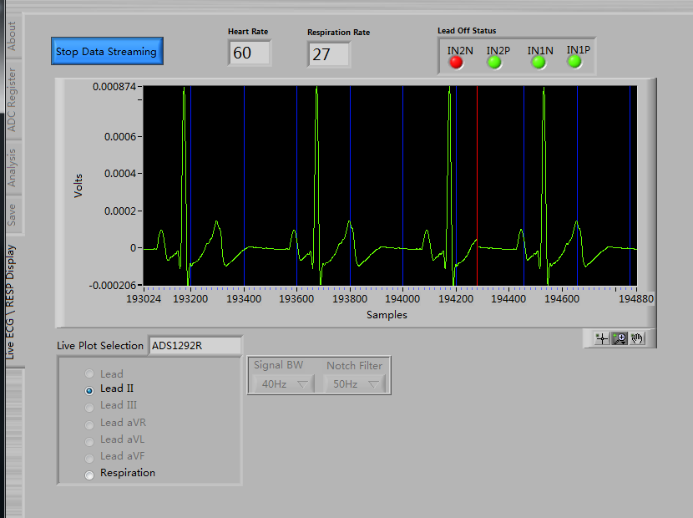Select the crosshair cursor tool in graph palette
693x518 pixels.
601,339
